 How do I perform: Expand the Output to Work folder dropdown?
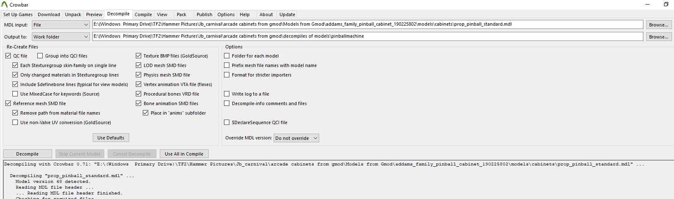(x=61, y=37)
